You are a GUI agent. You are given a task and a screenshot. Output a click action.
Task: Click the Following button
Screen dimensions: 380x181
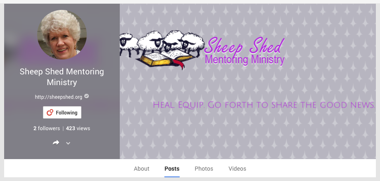click(62, 112)
